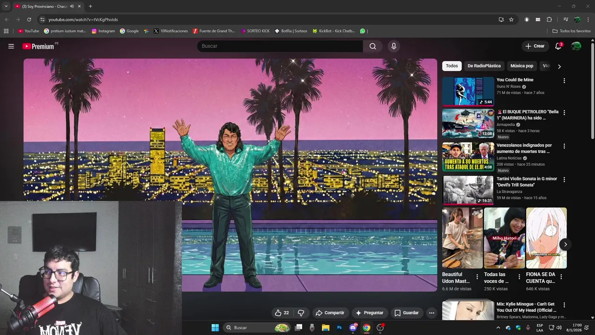
Task: Open FIONA SE DA CUENTA short thumbnail
Action: [546, 238]
